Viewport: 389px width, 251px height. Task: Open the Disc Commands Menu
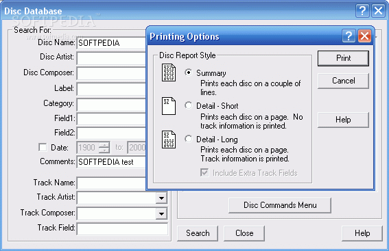point(280,205)
